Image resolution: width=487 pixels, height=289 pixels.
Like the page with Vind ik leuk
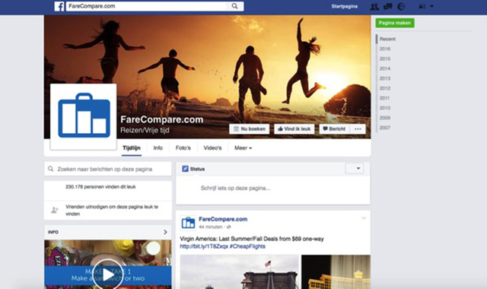(x=294, y=129)
